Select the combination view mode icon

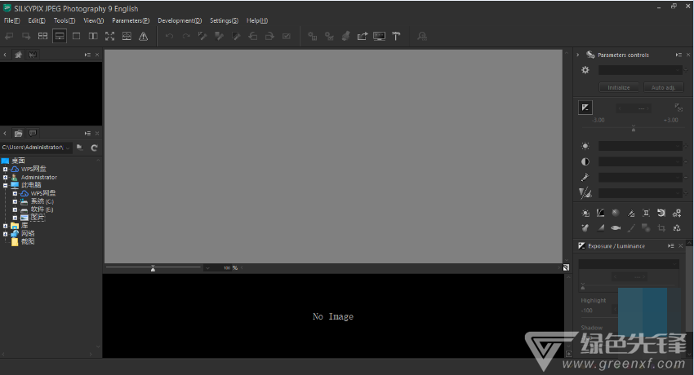click(60, 36)
